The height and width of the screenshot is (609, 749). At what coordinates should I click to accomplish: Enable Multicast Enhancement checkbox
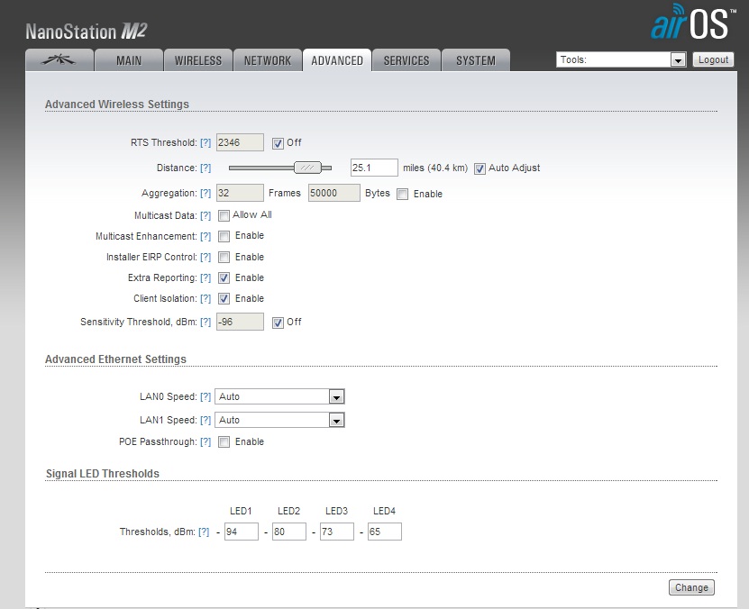pyautogui.click(x=224, y=236)
